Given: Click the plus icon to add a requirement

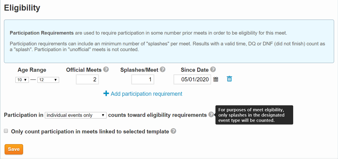Looking at the screenshot, I should point(106,93).
